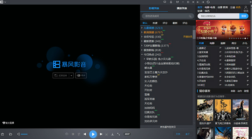Go to the previous track
Viewport: 252px width, 139px height.
pos(85,134)
